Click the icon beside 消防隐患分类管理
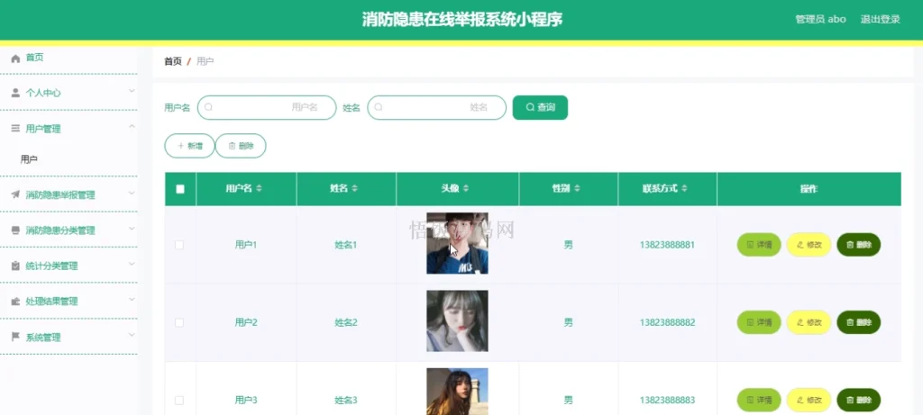 click(x=15, y=230)
